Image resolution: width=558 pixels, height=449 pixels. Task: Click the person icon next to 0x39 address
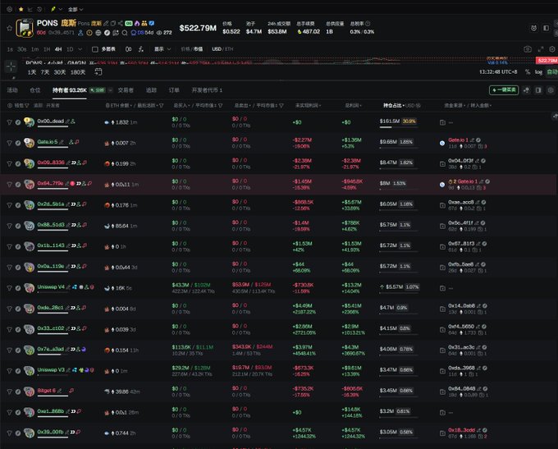click(80, 33)
